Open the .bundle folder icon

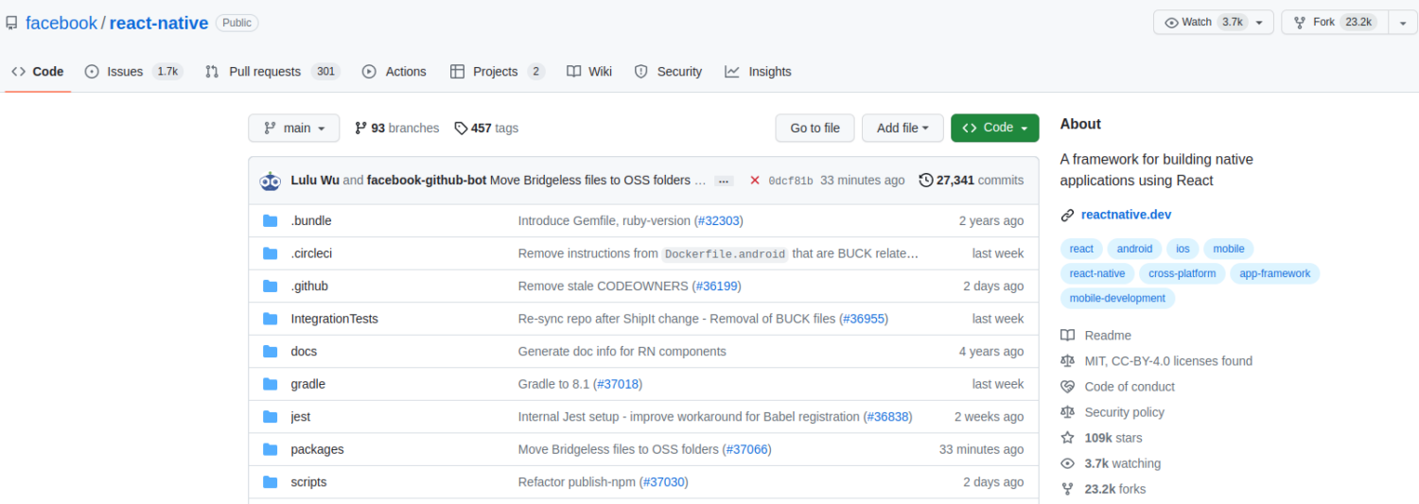[271, 221]
